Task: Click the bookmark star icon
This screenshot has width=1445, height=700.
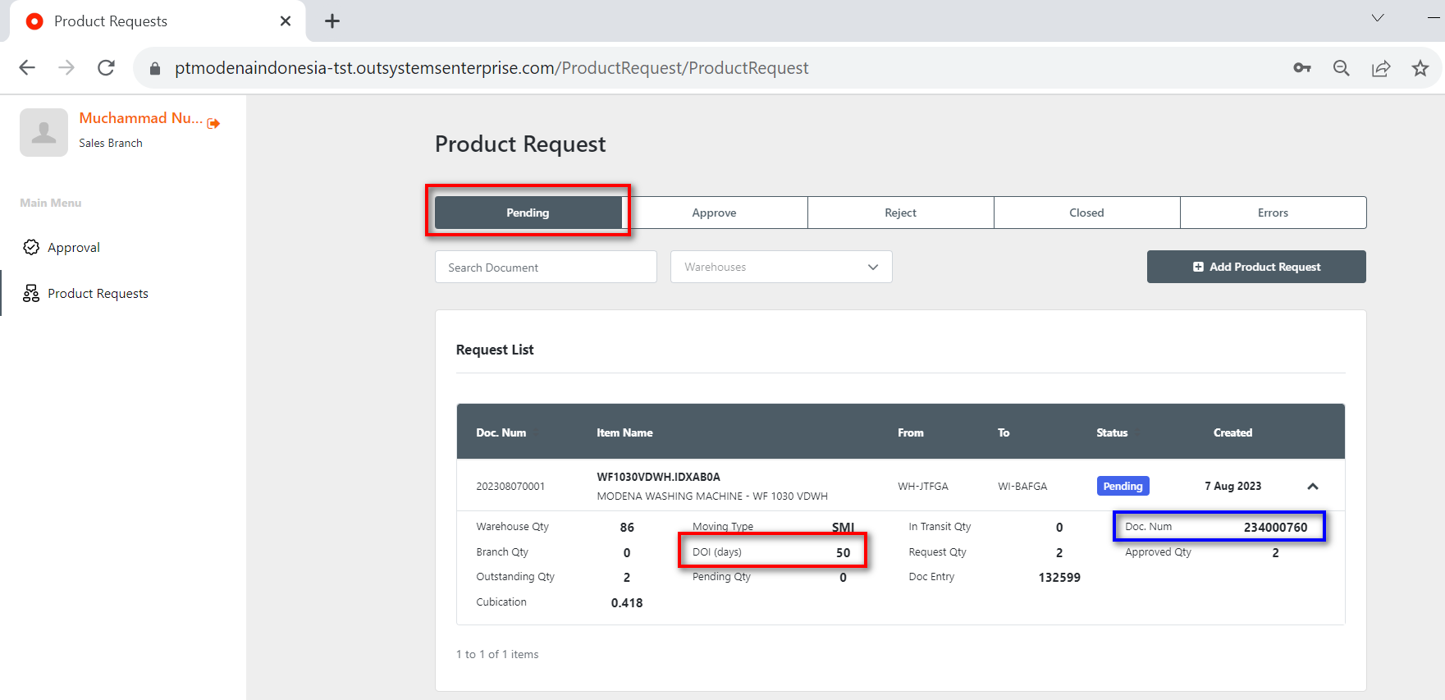Action: pos(1420,68)
